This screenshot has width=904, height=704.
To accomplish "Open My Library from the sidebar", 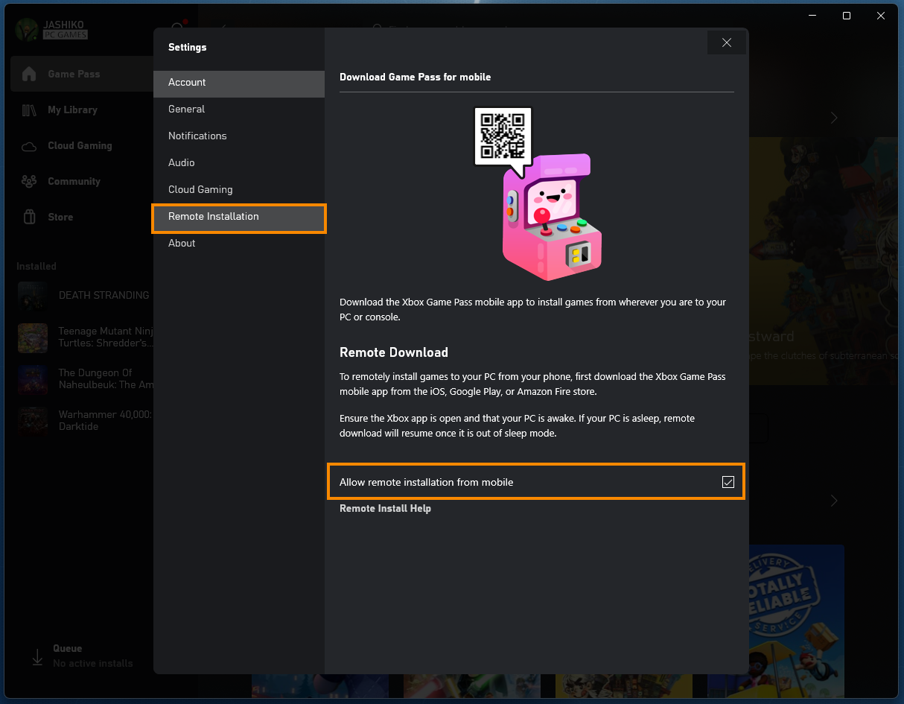I will click(72, 110).
